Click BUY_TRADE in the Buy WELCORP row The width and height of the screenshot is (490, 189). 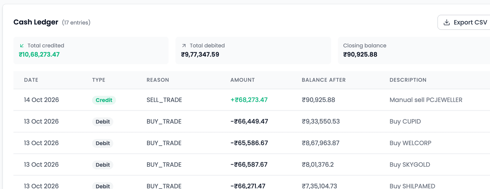164,143
